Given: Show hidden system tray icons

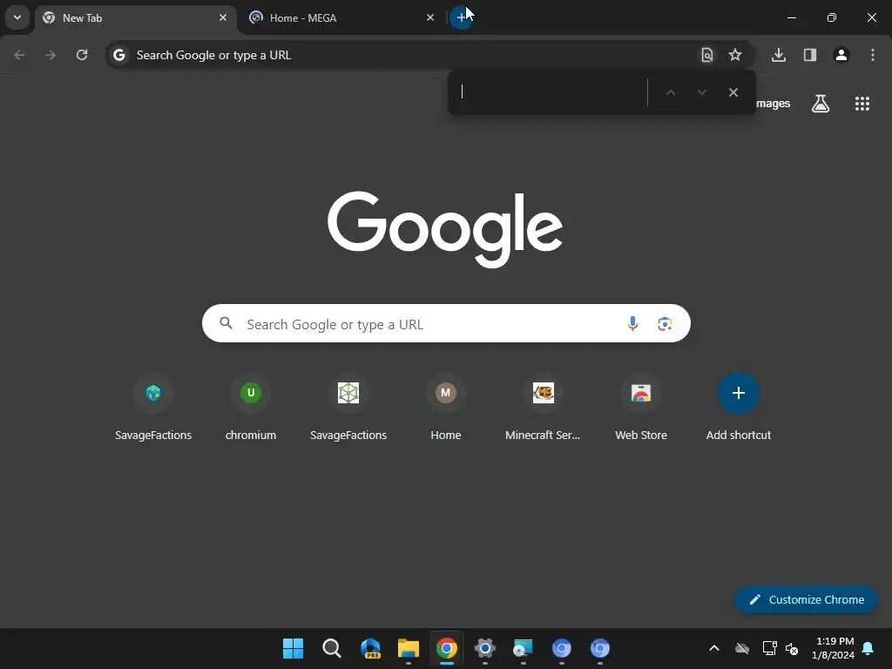Looking at the screenshot, I should 714,648.
